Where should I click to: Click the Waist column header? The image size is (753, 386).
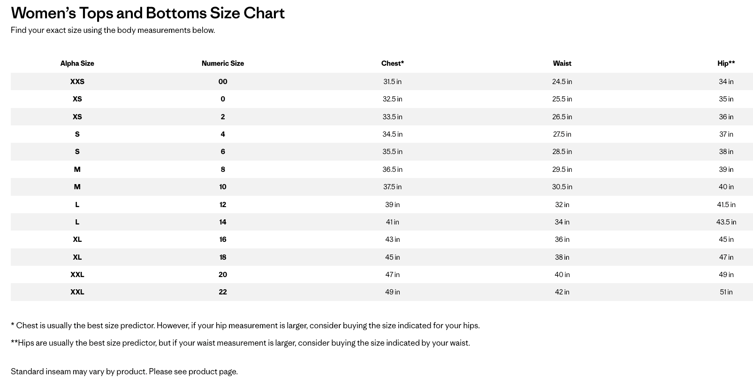(x=562, y=63)
